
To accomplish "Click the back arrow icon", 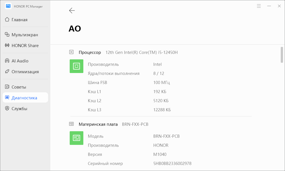I will coord(72,11).
